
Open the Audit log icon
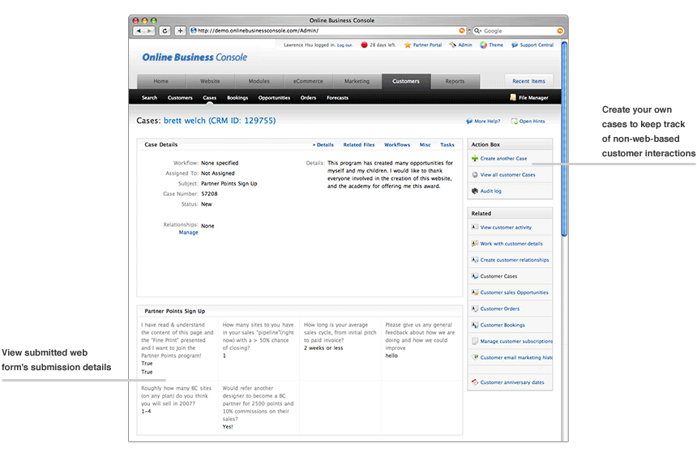(x=474, y=191)
